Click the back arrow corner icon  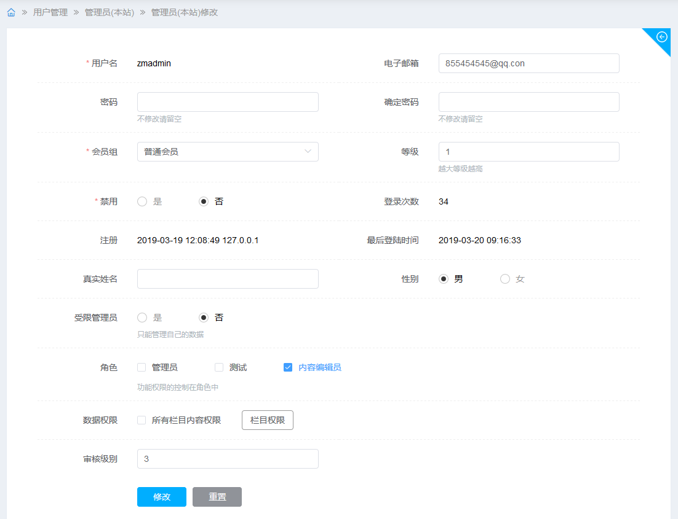pyautogui.click(x=662, y=37)
